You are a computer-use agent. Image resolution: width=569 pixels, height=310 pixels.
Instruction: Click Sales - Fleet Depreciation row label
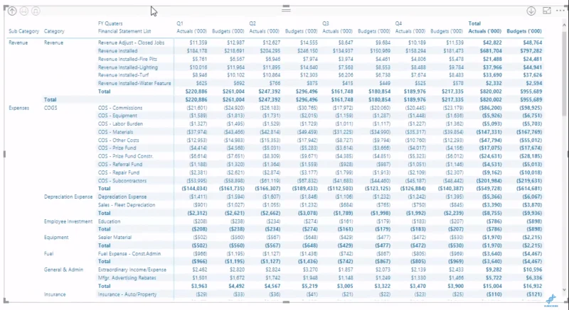point(127,205)
